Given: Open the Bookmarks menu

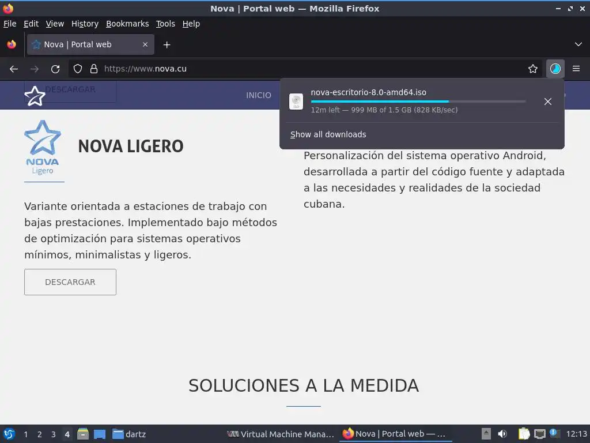Looking at the screenshot, I should pos(127,24).
